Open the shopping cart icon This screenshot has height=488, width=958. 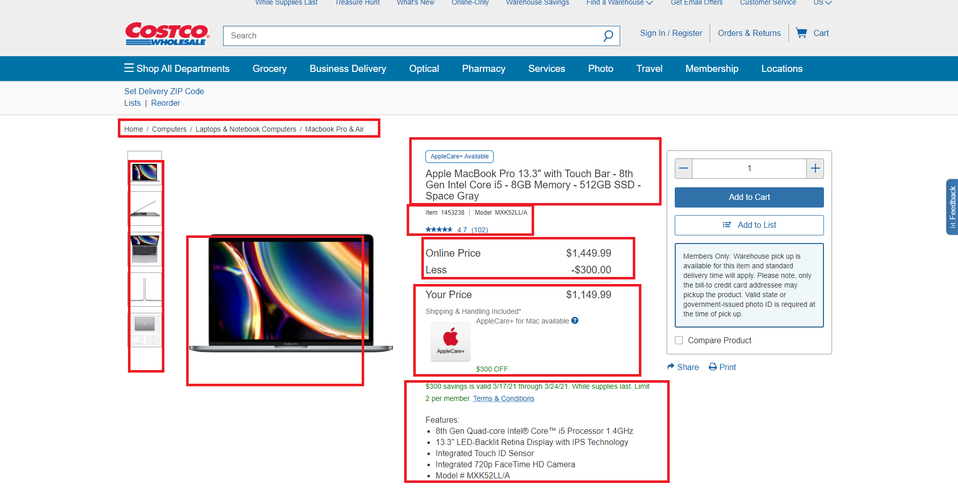801,33
